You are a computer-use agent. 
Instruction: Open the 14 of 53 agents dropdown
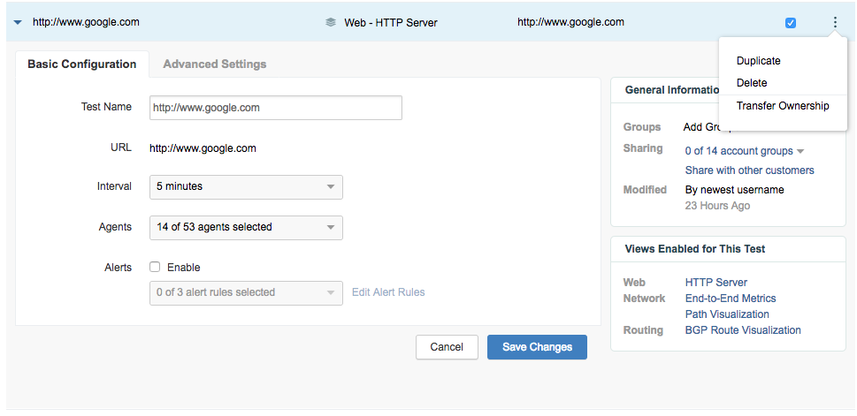tap(246, 228)
